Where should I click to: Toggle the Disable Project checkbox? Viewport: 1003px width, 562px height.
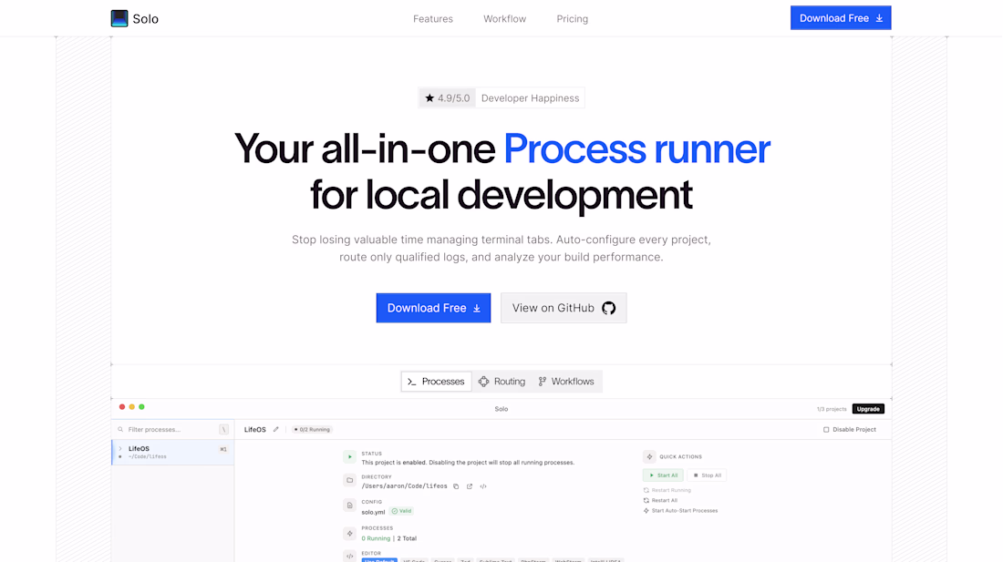tap(826, 429)
